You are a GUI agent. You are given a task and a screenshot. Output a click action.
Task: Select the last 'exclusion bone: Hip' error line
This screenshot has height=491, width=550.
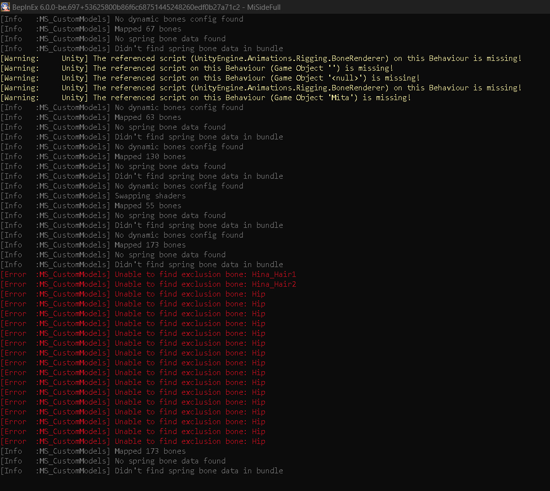tap(190, 441)
